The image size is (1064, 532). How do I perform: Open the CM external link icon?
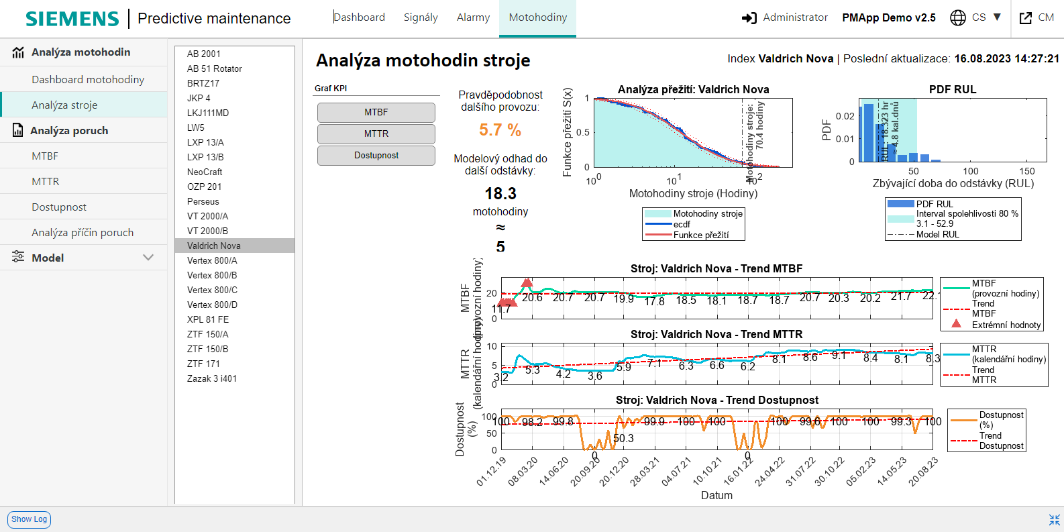click(x=1026, y=18)
